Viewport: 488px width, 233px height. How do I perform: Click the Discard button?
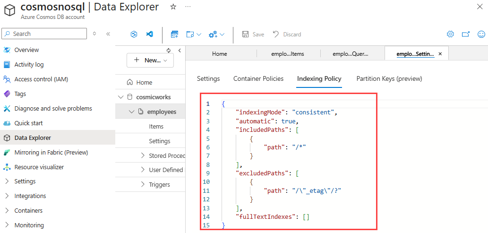tap(287, 35)
